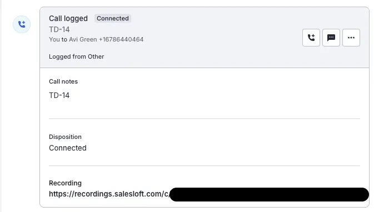The width and height of the screenshot is (379, 212).
Task: Click the Connected status badge
Action: (x=113, y=18)
